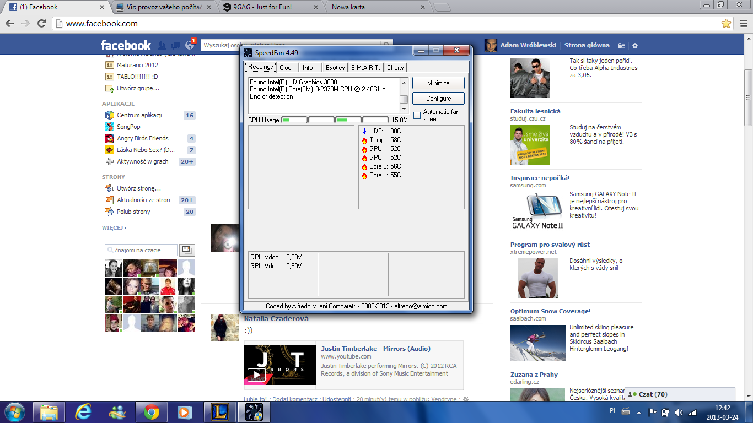Open Windows Live Messenger from the taskbar
This screenshot has height=423, width=753.
pyautogui.click(x=117, y=412)
